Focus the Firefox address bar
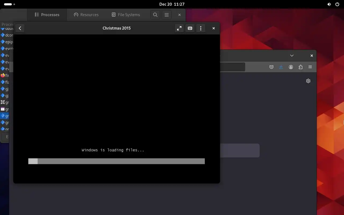This screenshot has width=344, height=215. [232, 67]
